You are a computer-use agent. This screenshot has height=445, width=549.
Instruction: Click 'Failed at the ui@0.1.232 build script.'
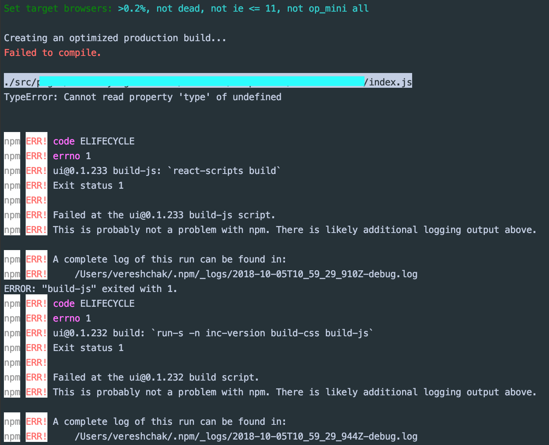[156, 377]
